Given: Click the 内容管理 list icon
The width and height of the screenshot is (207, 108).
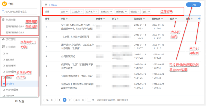Looking at the screenshot, I should coord(3,47).
